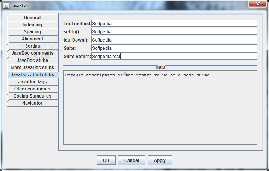
Task: Click the Help description text area
Action: click(x=160, y=108)
